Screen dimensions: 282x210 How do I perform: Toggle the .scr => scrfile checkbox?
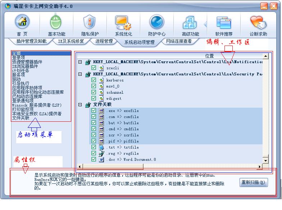[94, 135]
